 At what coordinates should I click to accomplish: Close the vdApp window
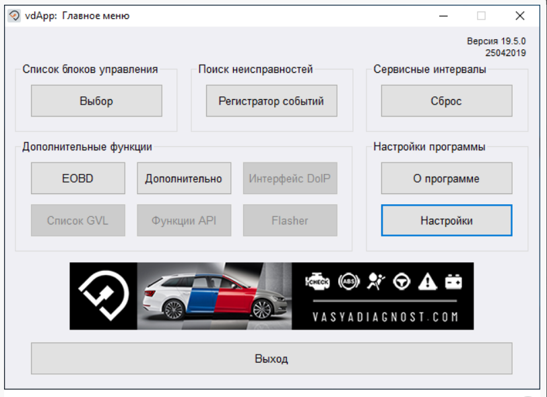(520, 16)
